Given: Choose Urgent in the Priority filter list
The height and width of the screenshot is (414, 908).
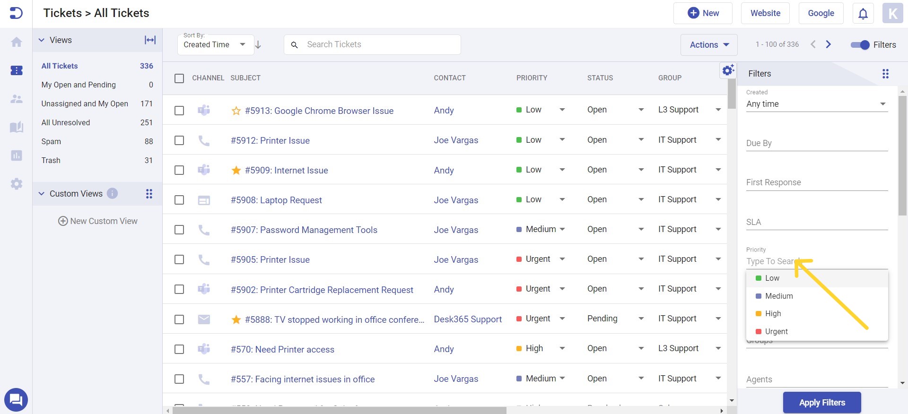Looking at the screenshot, I should point(776,331).
